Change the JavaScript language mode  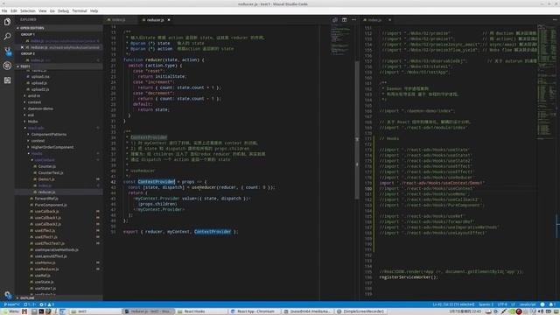(528, 304)
